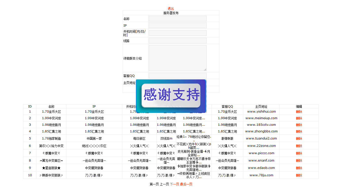Click www.yishihui.com homepage cell

pyautogui.click(x=261, y=112)
